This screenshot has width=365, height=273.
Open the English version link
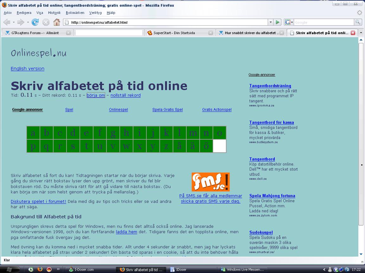[28, 69]
